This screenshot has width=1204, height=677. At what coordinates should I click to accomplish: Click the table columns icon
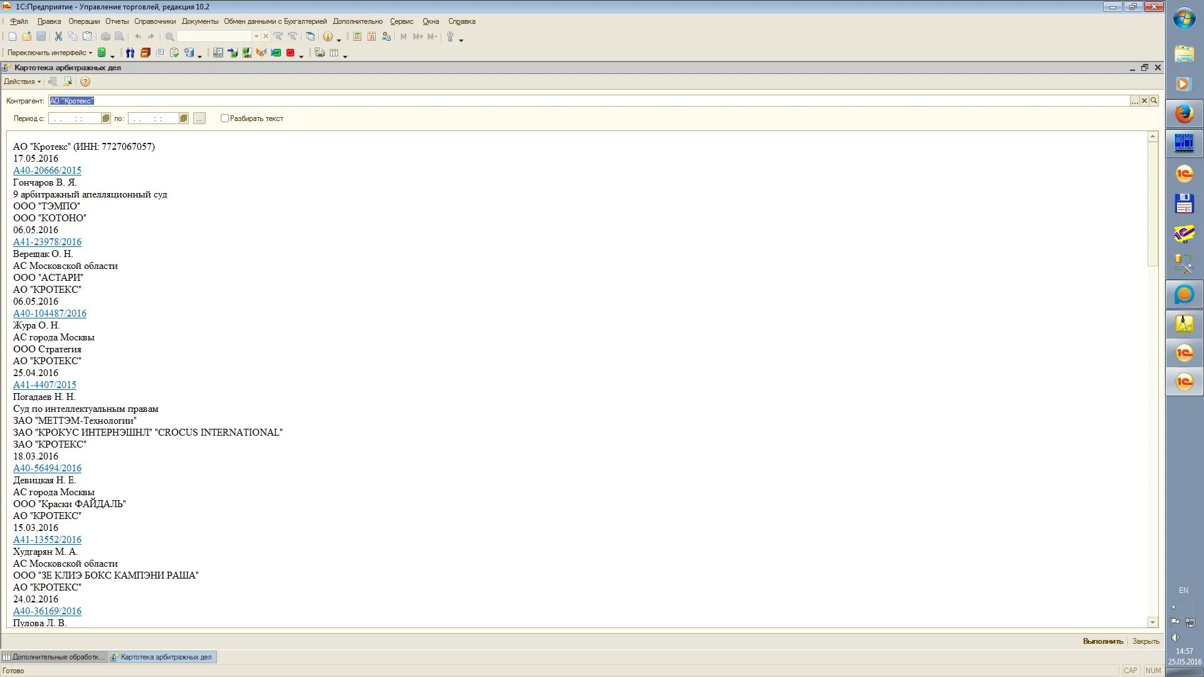click(x=334, y=53)
